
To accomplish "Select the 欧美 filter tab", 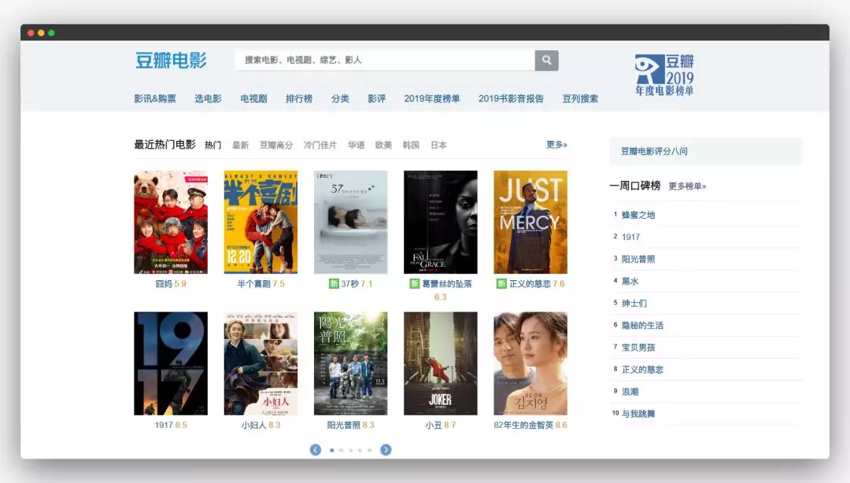I will click(383, 146).
